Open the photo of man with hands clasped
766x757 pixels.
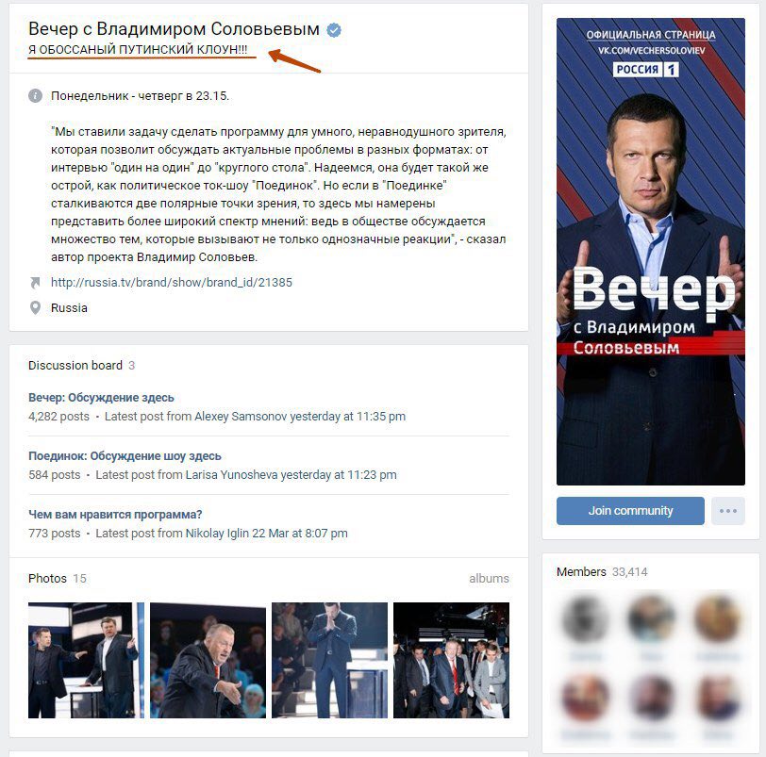point(329,660)
